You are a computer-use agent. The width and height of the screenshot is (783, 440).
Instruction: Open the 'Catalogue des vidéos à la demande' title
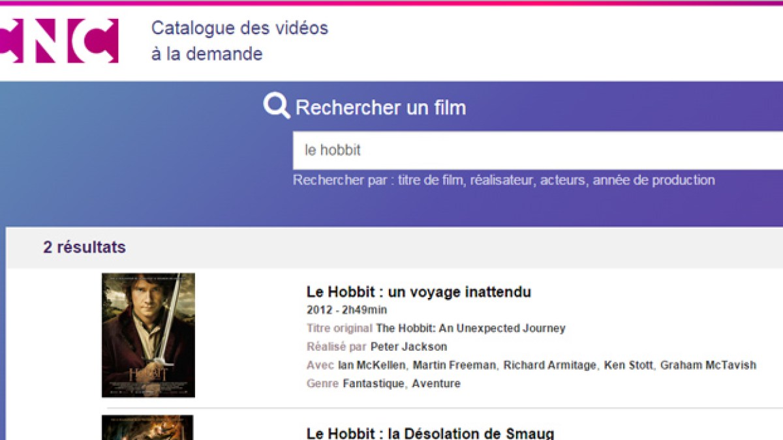click(x=239, y=40)
